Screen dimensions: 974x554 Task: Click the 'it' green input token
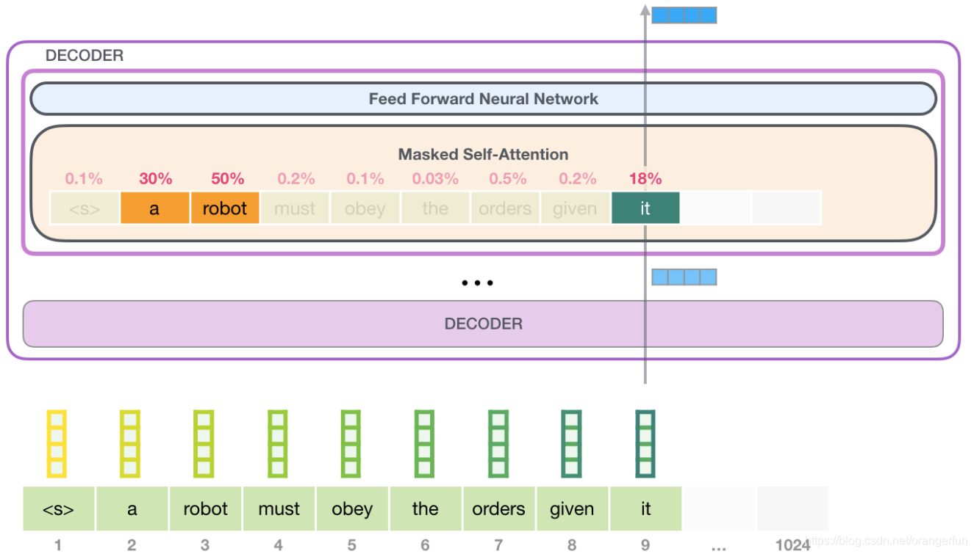coord(645,509)
